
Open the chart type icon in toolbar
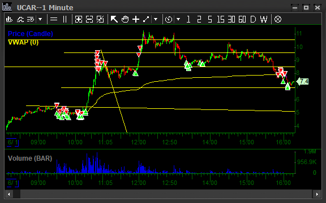(9, 20)
